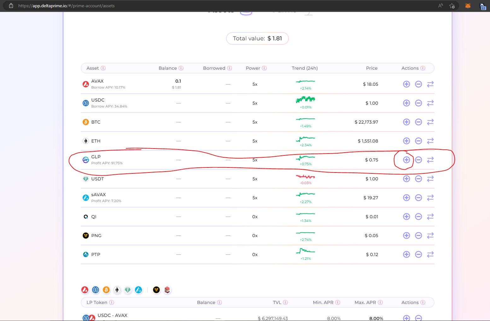Open the MetaMask browser extension
The width and height of the screenshot is (490, 321).
click(468, 5)
